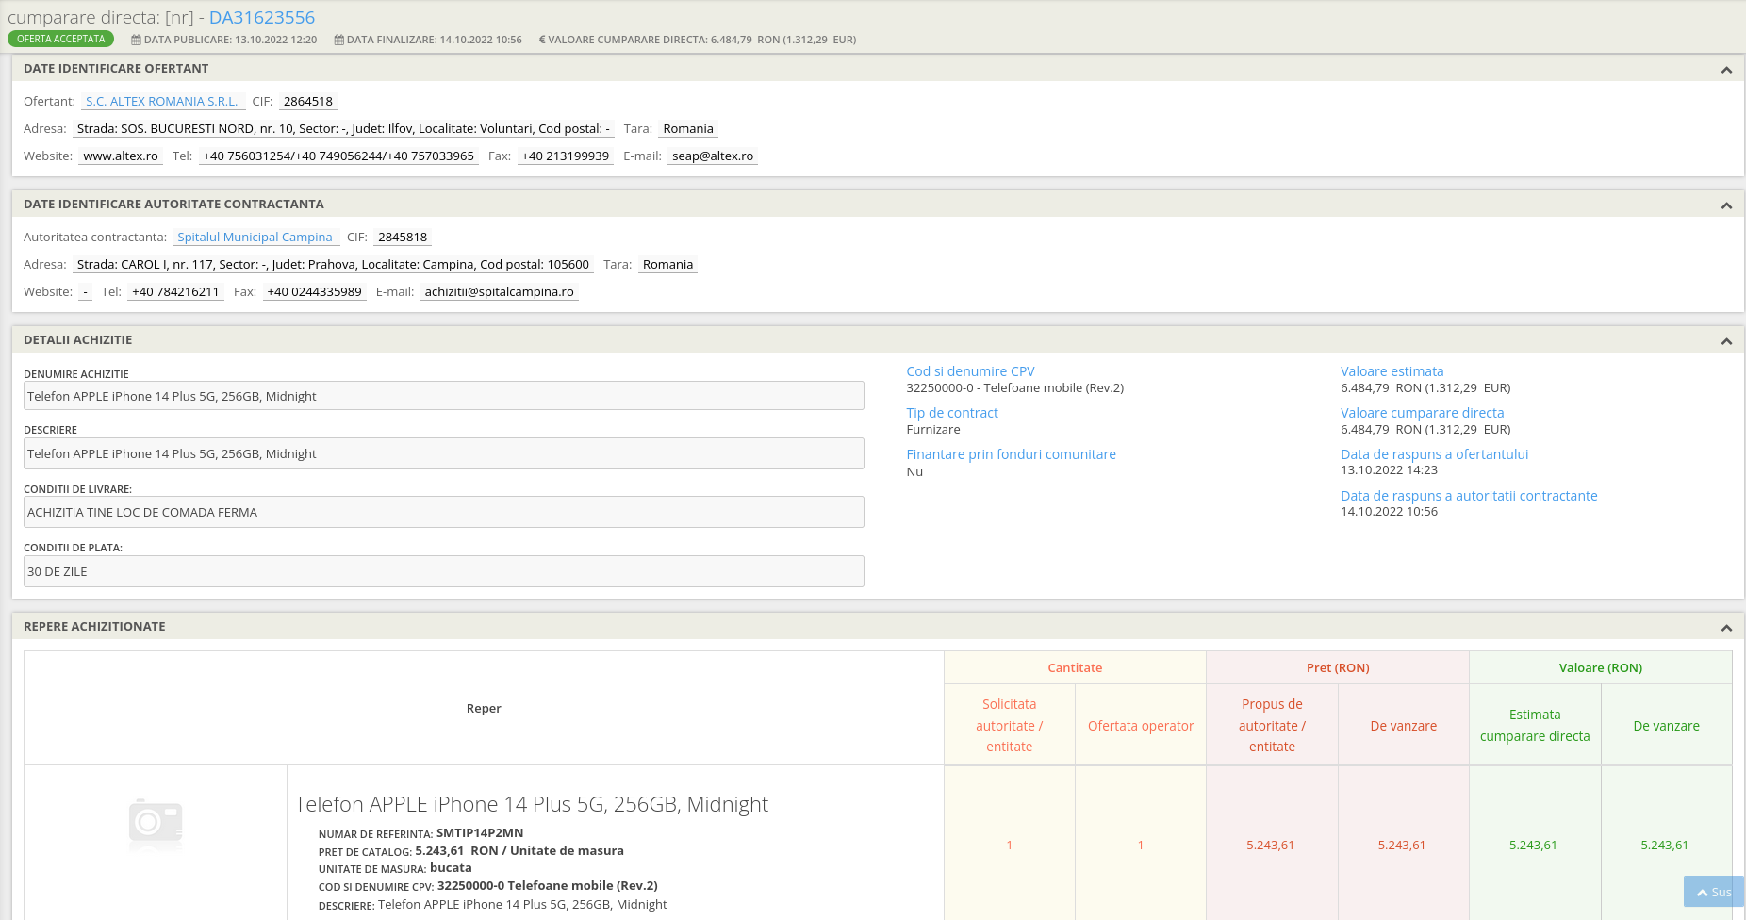
Task: Click the Solicitata autoritate / entitate column header
Action: [1010, 726]
